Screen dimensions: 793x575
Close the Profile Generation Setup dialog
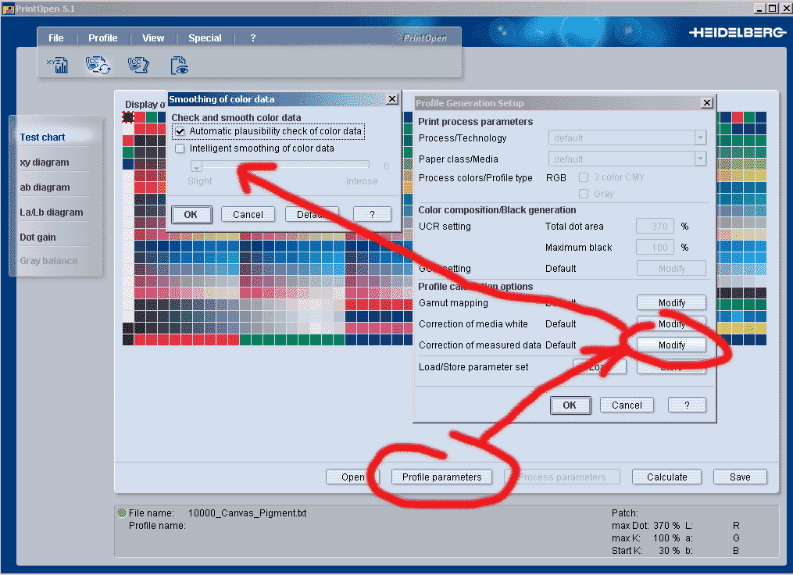click(x=707, y=103)
